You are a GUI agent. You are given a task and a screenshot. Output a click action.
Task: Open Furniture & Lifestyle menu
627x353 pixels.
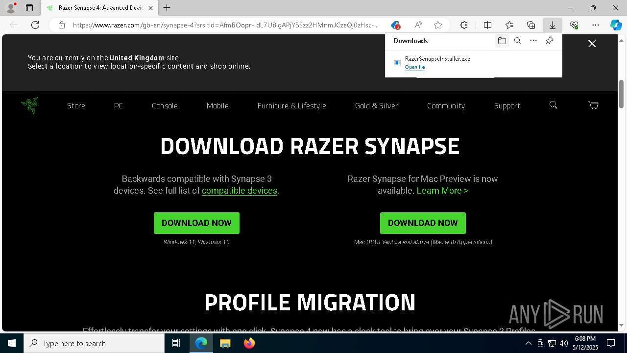click(x=291, y=105)
